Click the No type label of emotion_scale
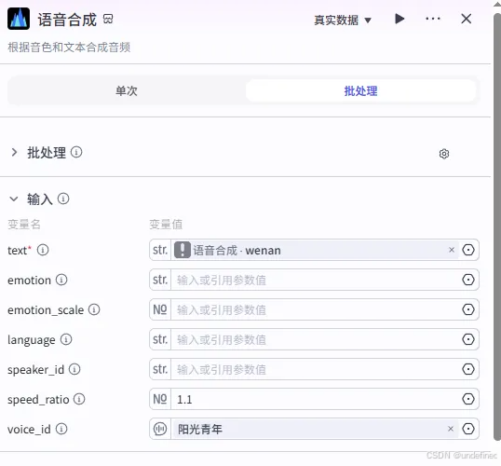Screen dimensions: 501x466 [x=160, y=309]
